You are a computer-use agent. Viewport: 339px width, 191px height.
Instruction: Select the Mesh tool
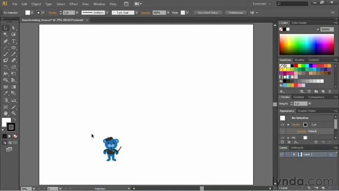point(6,87)
